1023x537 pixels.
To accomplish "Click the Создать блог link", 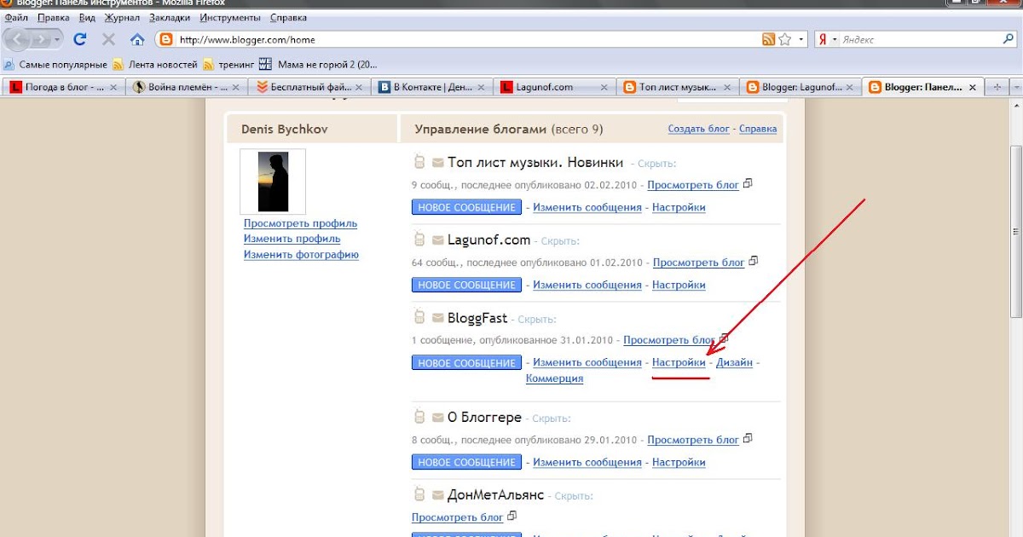I will (x=698, y=129).
